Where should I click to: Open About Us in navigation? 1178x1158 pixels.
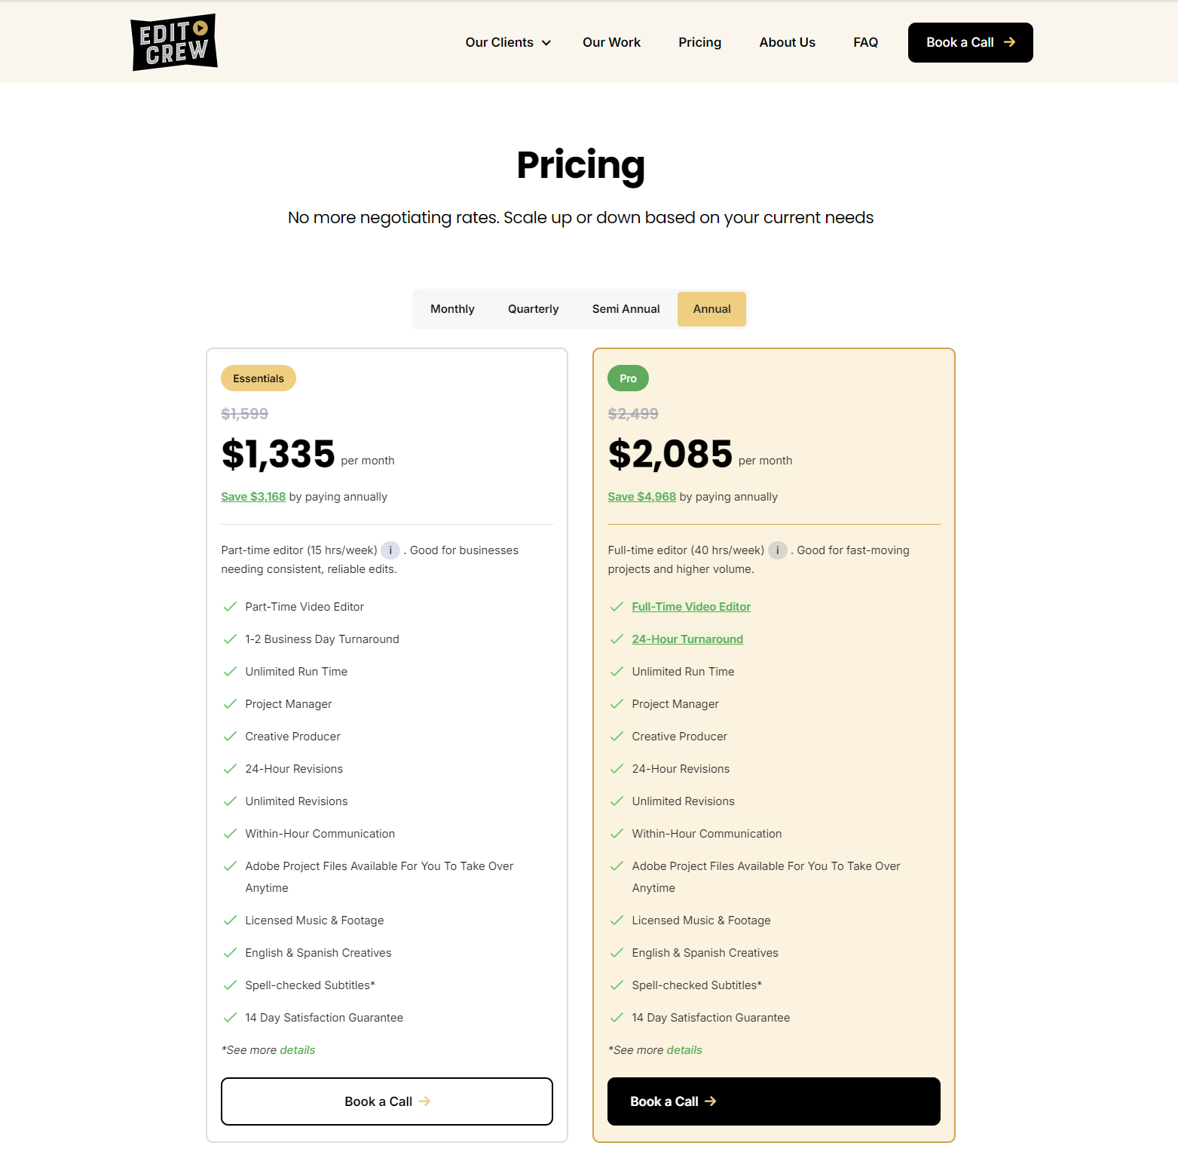pyautogui.click(x=787, y=42)
